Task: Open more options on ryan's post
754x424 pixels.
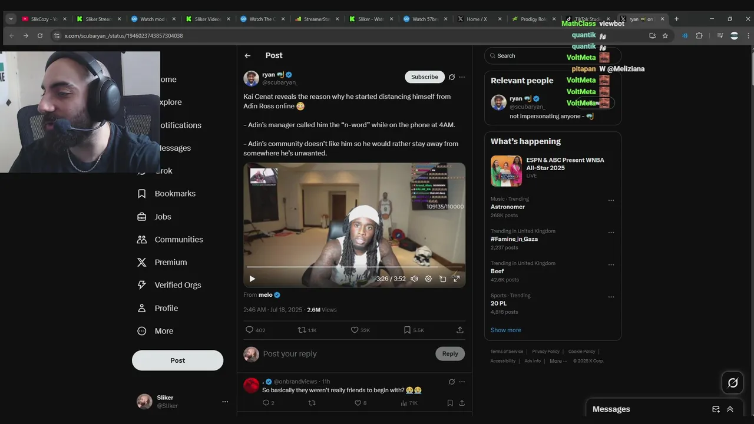Action: [462, 77]
